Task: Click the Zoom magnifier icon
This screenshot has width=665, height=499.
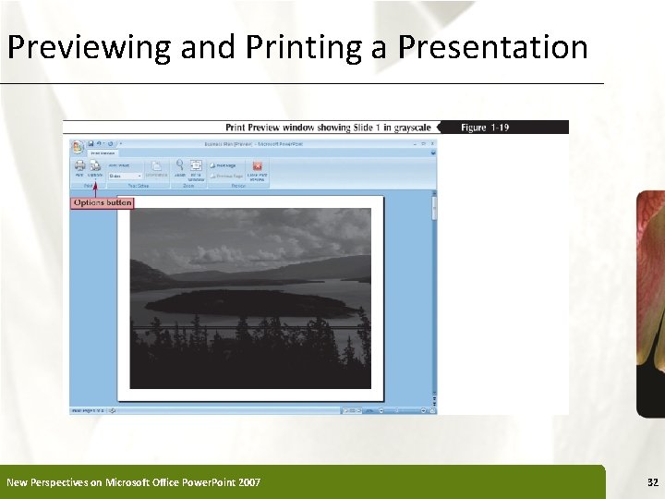Action: (x=180, y=165)
